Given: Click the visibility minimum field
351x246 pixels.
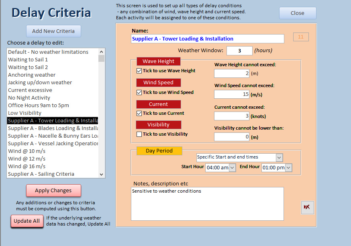Looking at the screenshot, I should pos(232,137).
